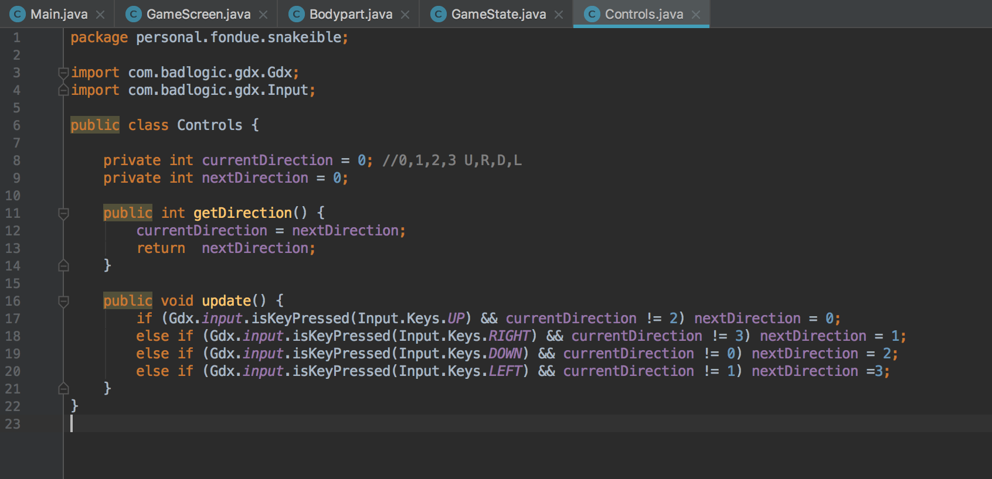
Task: Click the class icon on GameState.java tab
Action: (439, 14)
